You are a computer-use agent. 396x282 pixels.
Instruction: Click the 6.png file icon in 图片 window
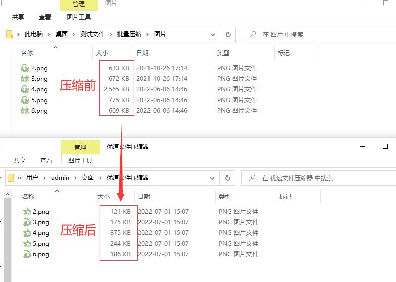25,110
